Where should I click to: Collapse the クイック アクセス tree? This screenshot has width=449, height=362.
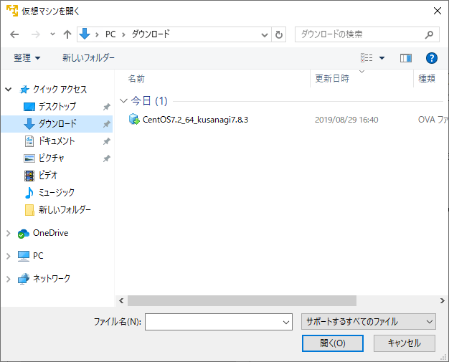(x=9, y=90)
